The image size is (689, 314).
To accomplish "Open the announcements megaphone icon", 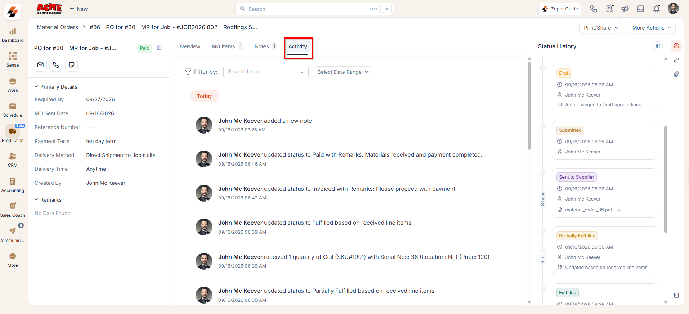I will [x=625, y=9].
